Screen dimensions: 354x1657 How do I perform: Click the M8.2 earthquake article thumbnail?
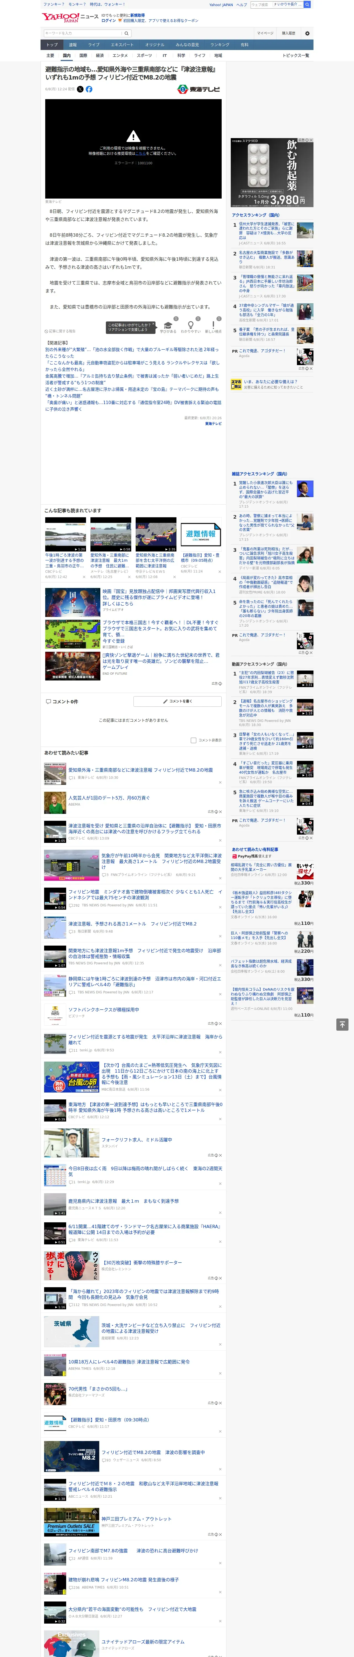tap(71, 1456)
